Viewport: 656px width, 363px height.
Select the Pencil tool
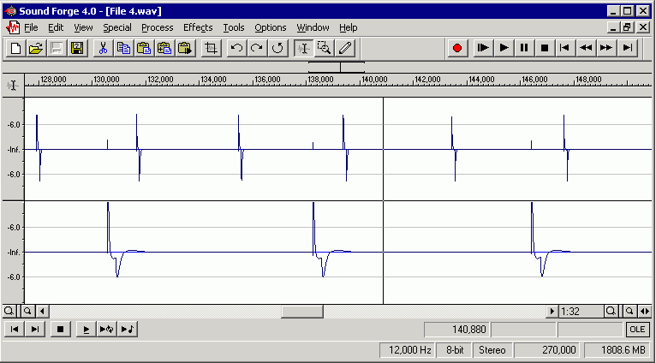(x=345, y=48)
